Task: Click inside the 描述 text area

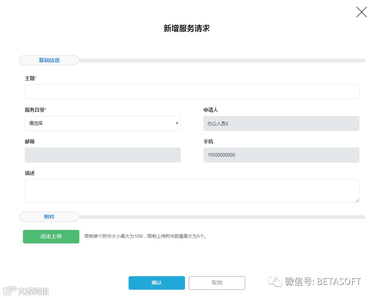Action: (x=192, y=191)
